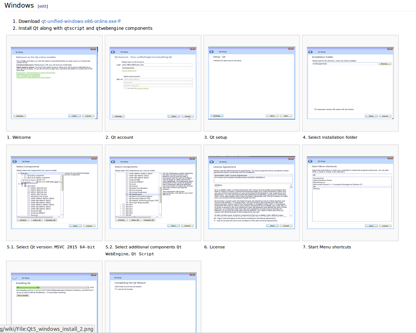Open qt-unified-windows-x86-online.exe download link
Viewport: 416px width, 333px height.
tap(79, 21)
